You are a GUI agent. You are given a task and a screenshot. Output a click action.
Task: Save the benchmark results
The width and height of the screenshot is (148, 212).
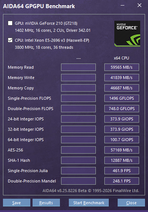(17, 202)
